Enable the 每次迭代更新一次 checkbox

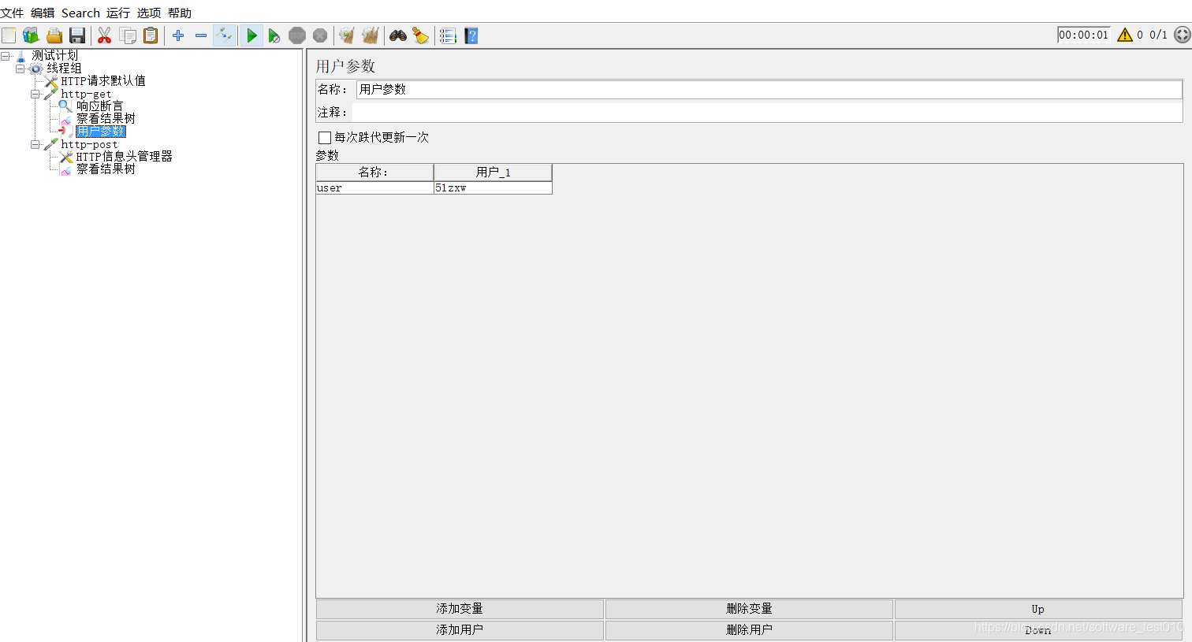(x=325, y=138)
